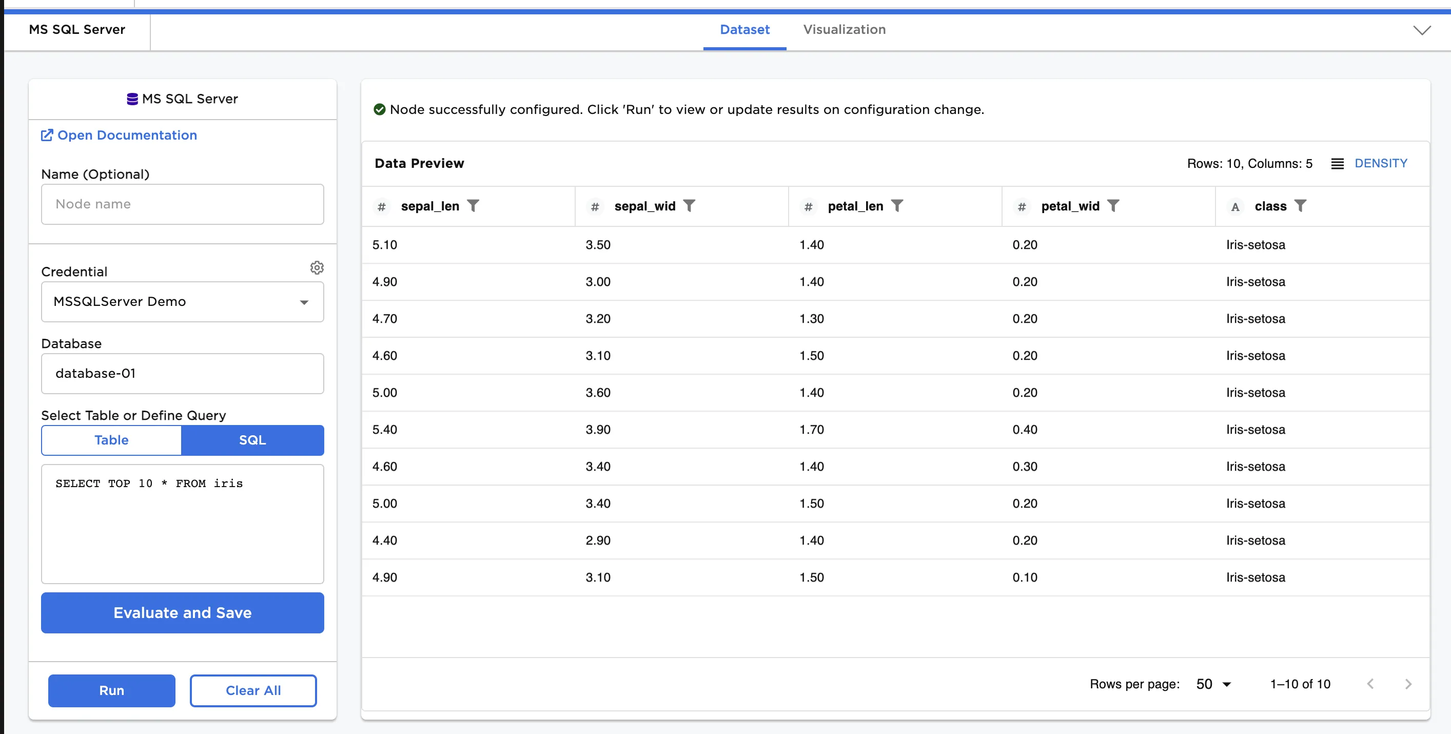Image resolution: width=1451 pixels, height=734 pixels.
Task: Toggle the numeric type indicator on sepal_len
Action: [382, 206]
